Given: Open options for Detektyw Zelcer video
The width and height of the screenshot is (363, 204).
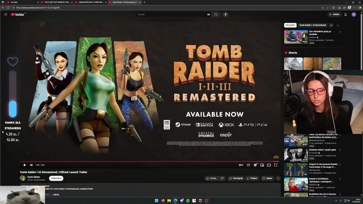Looking at the screenshot, I should (x=340, y=150).
